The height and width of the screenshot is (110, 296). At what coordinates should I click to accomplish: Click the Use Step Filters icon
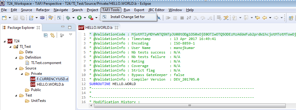[226, 18]
